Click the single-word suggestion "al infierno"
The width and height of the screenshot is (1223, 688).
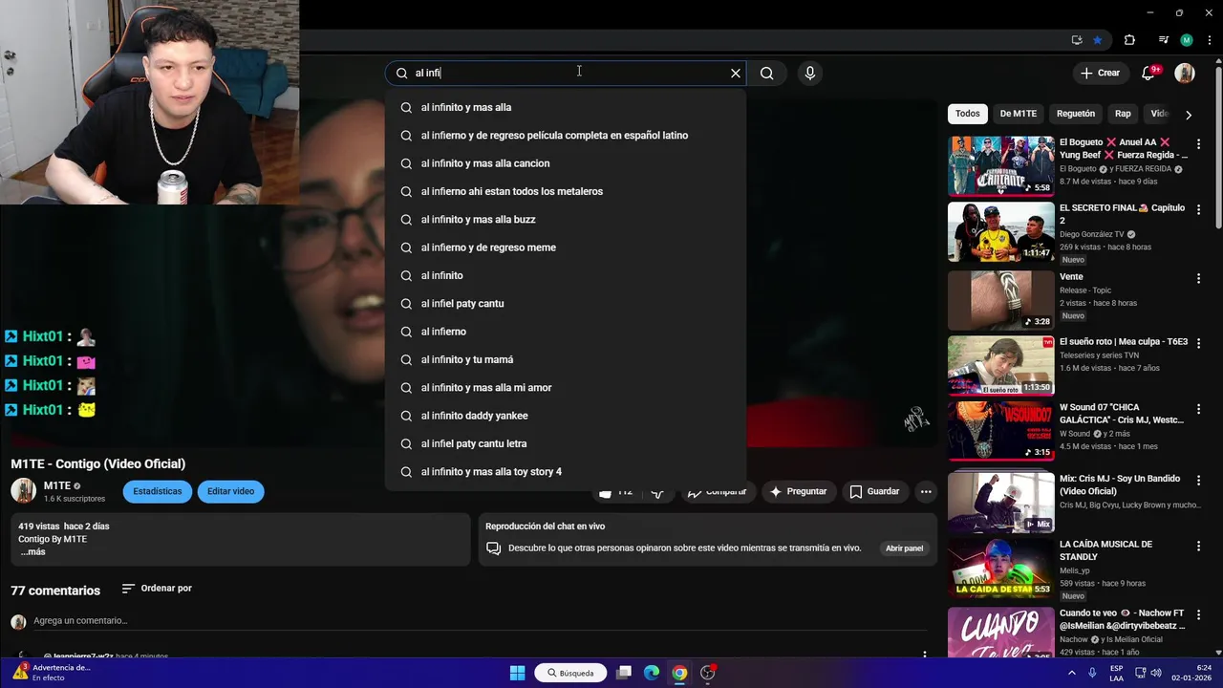click(566, 332)
